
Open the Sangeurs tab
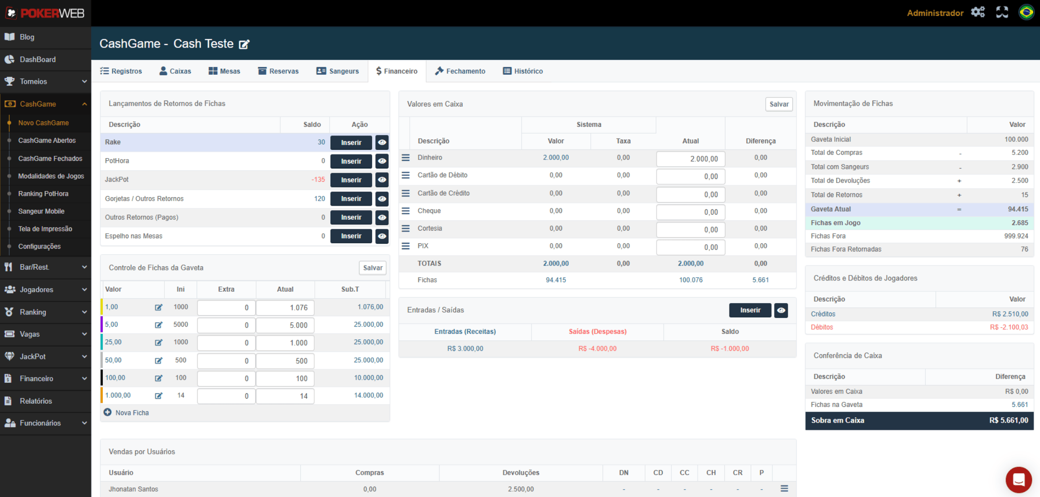338,71
